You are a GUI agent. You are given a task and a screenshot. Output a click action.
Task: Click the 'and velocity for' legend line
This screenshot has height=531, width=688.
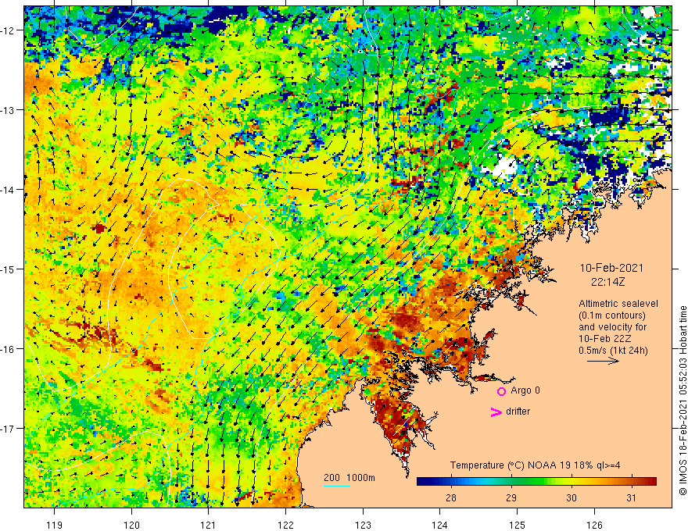pyautogui.click(x=612, y=327)
